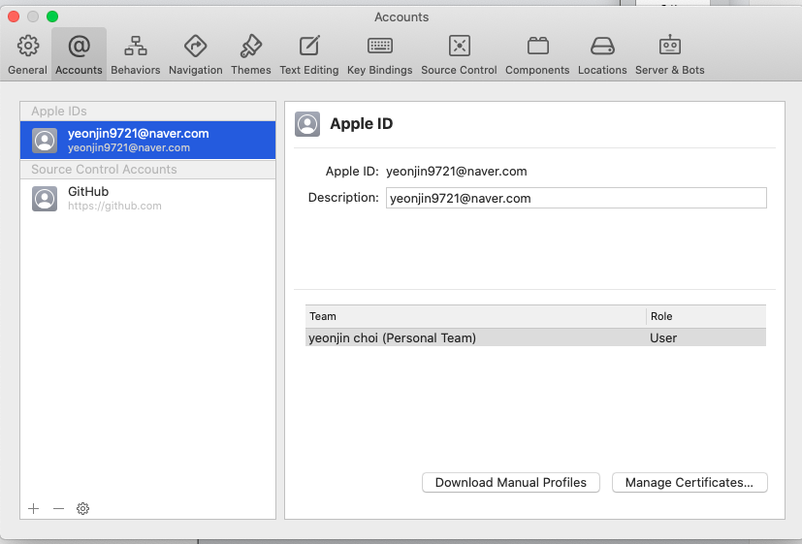Click the Team column header
802x544 pixels.
coord(476,316)
